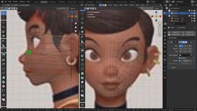Select the Transform tool in front viewport toolbar
The width and height of the screenshot is (197, 111).
click(x=82, y=32)
